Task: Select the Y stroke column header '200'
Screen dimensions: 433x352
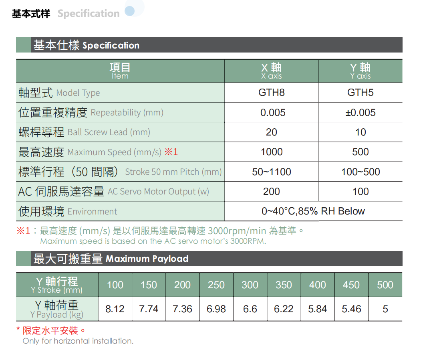Action: [183, 285]
